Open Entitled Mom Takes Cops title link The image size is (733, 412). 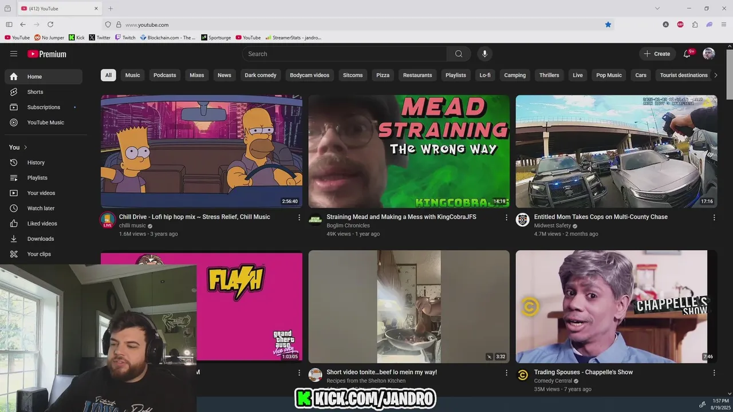(x=601, y=217)
